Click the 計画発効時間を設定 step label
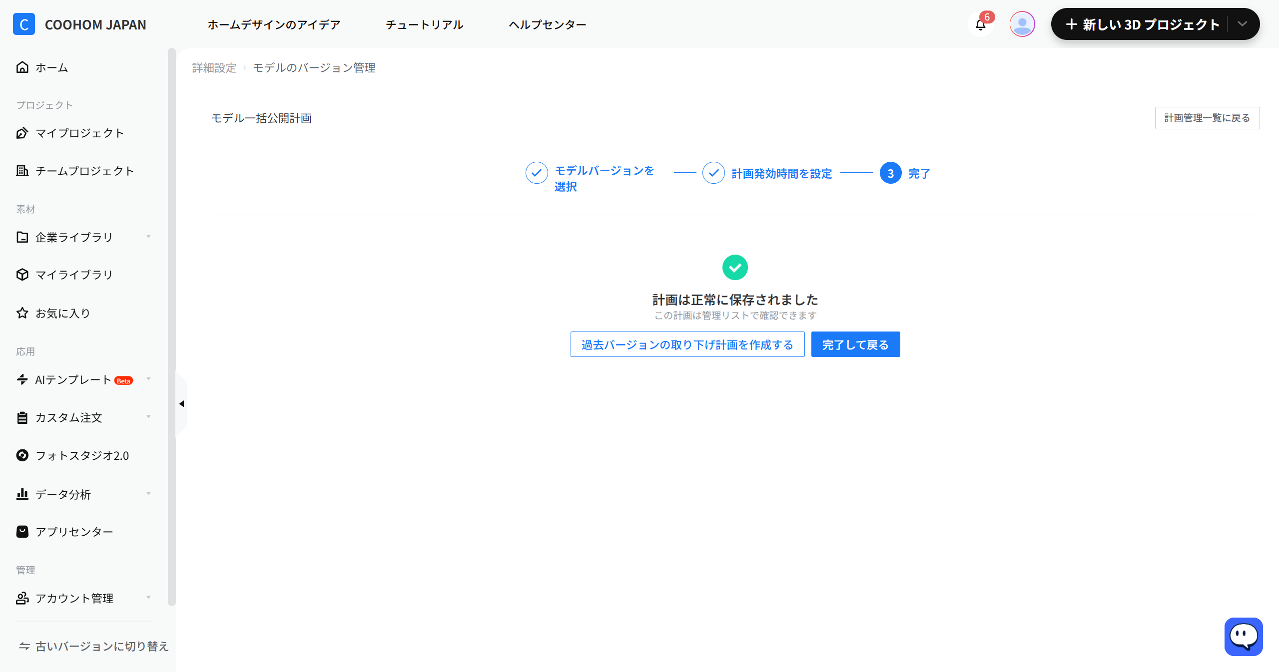Image resolution: width=1279 pixels, height=672 pixels. [782, 173]
